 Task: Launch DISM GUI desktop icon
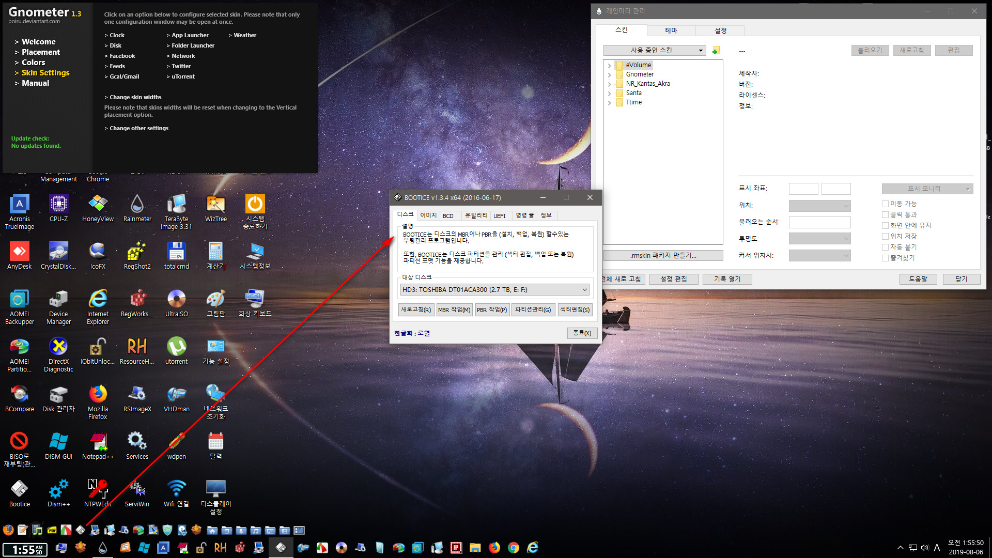pos(58,445)
